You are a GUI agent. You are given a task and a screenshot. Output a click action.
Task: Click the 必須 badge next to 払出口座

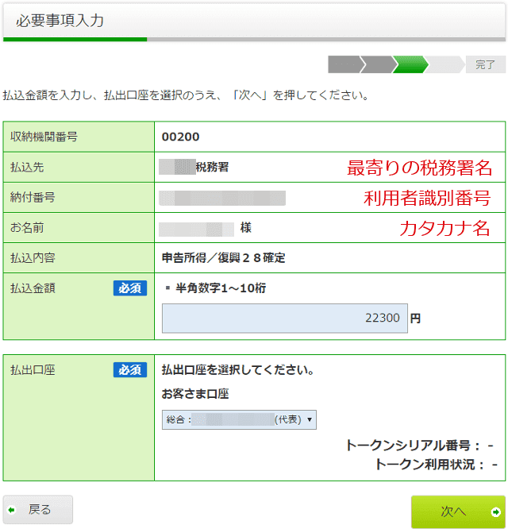(130, 370)
